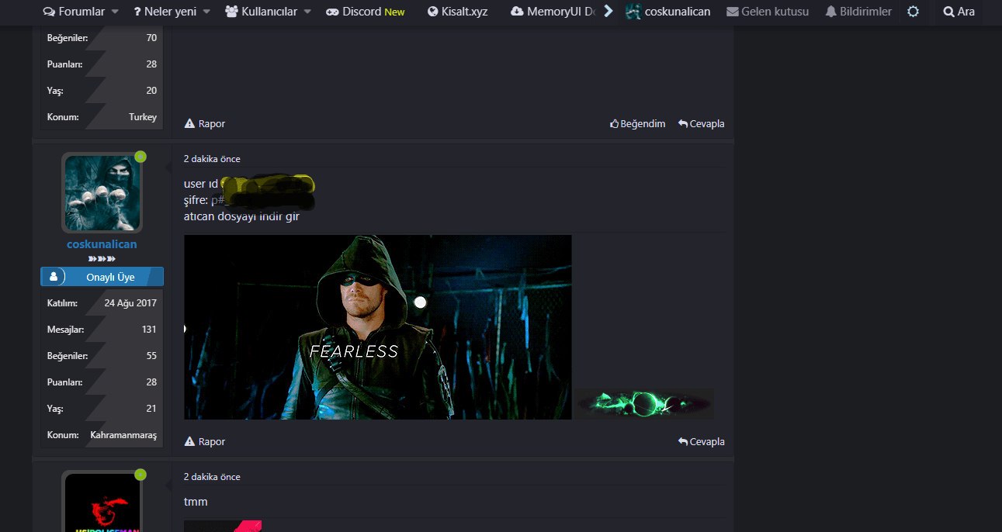Select the Onaylı Üye user badge

point(102,277)
